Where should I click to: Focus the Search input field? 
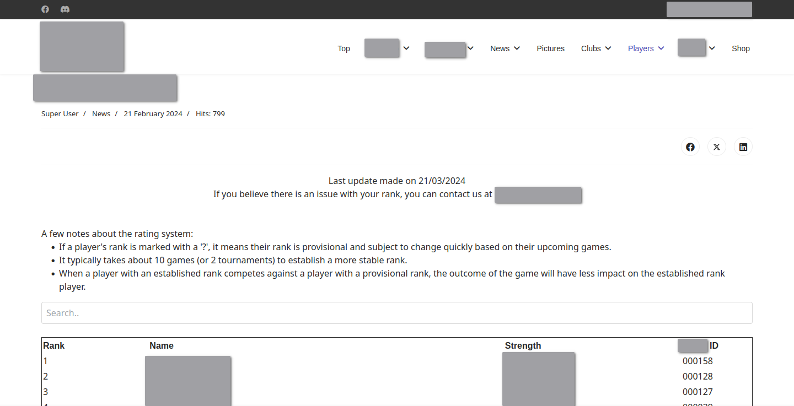396,313
